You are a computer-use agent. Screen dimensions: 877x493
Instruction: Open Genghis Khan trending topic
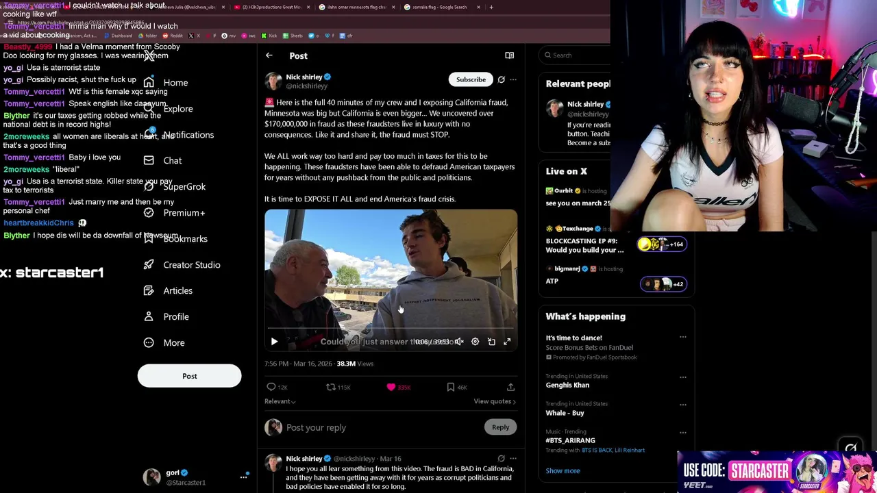tap(567, 385)
